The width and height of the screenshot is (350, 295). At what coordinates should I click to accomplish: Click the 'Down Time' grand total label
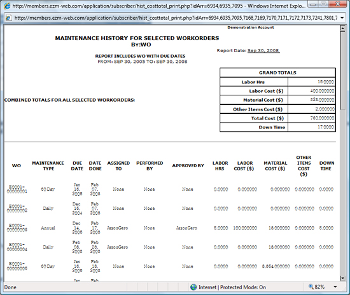[x=272, y=127]
